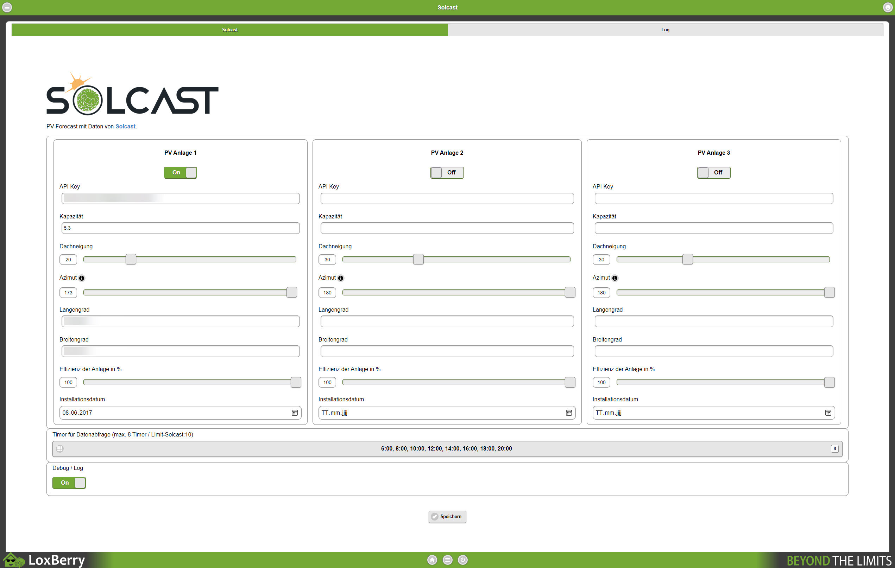895x568 pixels.
Task: Open the footer menu list icon
Action: pyautogui.click(x=448, y=560)
